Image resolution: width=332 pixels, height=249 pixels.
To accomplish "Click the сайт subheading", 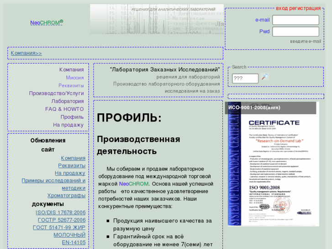I will pyautogui.click(x=48, y=149).
